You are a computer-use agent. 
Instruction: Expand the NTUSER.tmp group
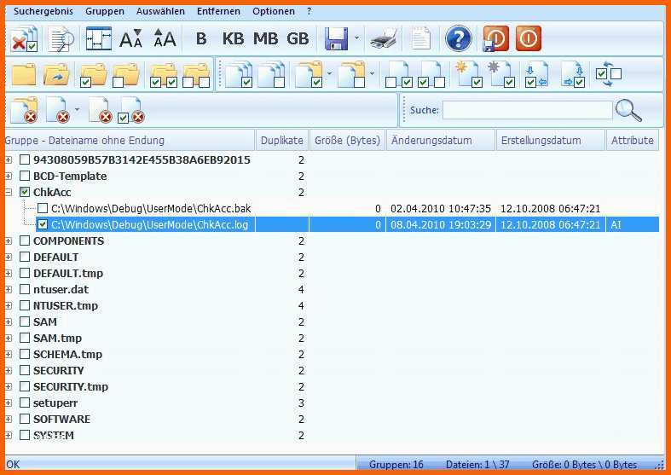pos(9,305)
